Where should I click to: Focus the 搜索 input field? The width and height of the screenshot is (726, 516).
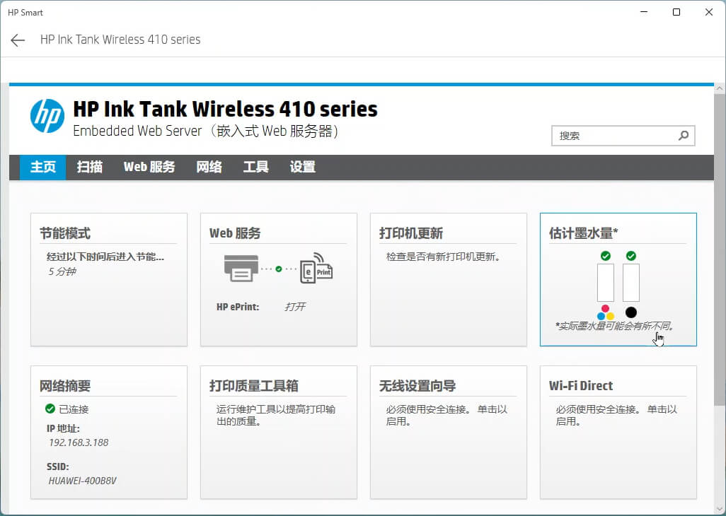(x=623, y=136)
